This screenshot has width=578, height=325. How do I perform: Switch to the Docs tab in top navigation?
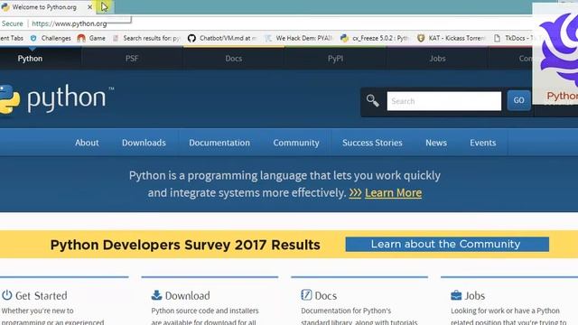234,59
